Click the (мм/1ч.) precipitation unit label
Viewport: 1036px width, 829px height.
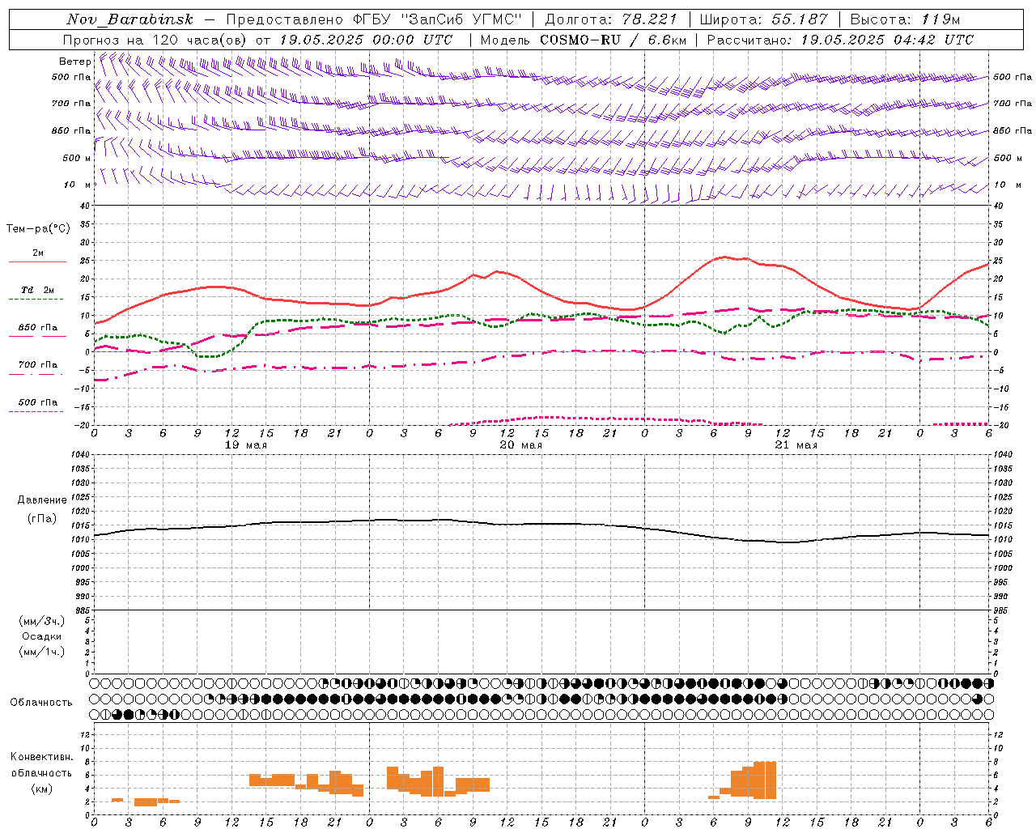click(42, 652)
